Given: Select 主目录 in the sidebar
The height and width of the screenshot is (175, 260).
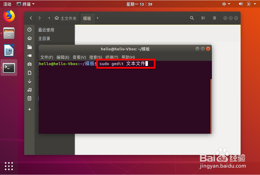Looking at the screenshot, I should pos(44,39).
